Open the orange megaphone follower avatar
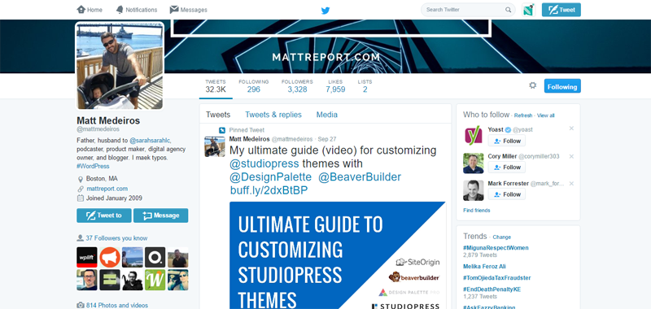Viewport: 651px width, 309px height. [110, 257]
